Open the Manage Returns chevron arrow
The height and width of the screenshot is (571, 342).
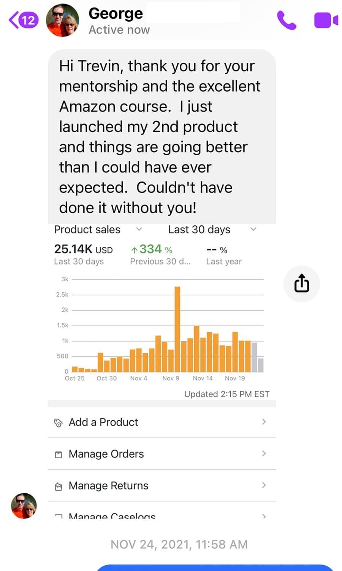point(264,485)
